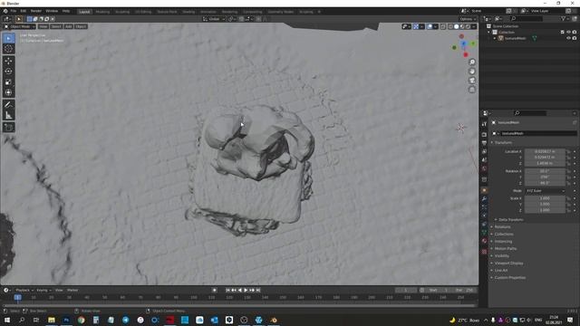580x326 pixels.
Task: Open the Options dropdown in viewport
Action: click(468, 19)
